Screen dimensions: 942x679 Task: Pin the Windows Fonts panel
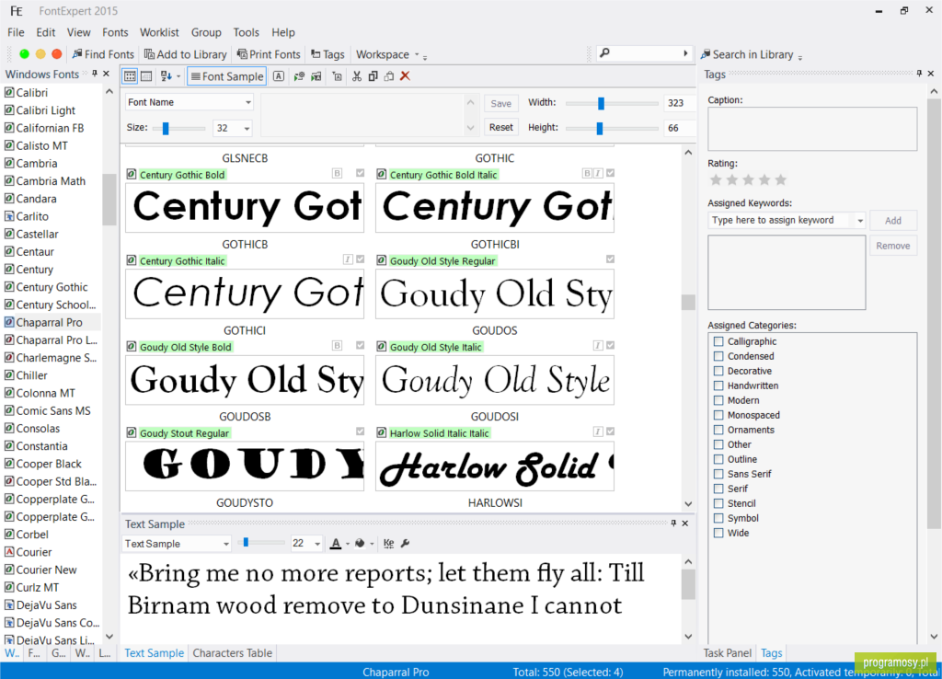(95, 74)
